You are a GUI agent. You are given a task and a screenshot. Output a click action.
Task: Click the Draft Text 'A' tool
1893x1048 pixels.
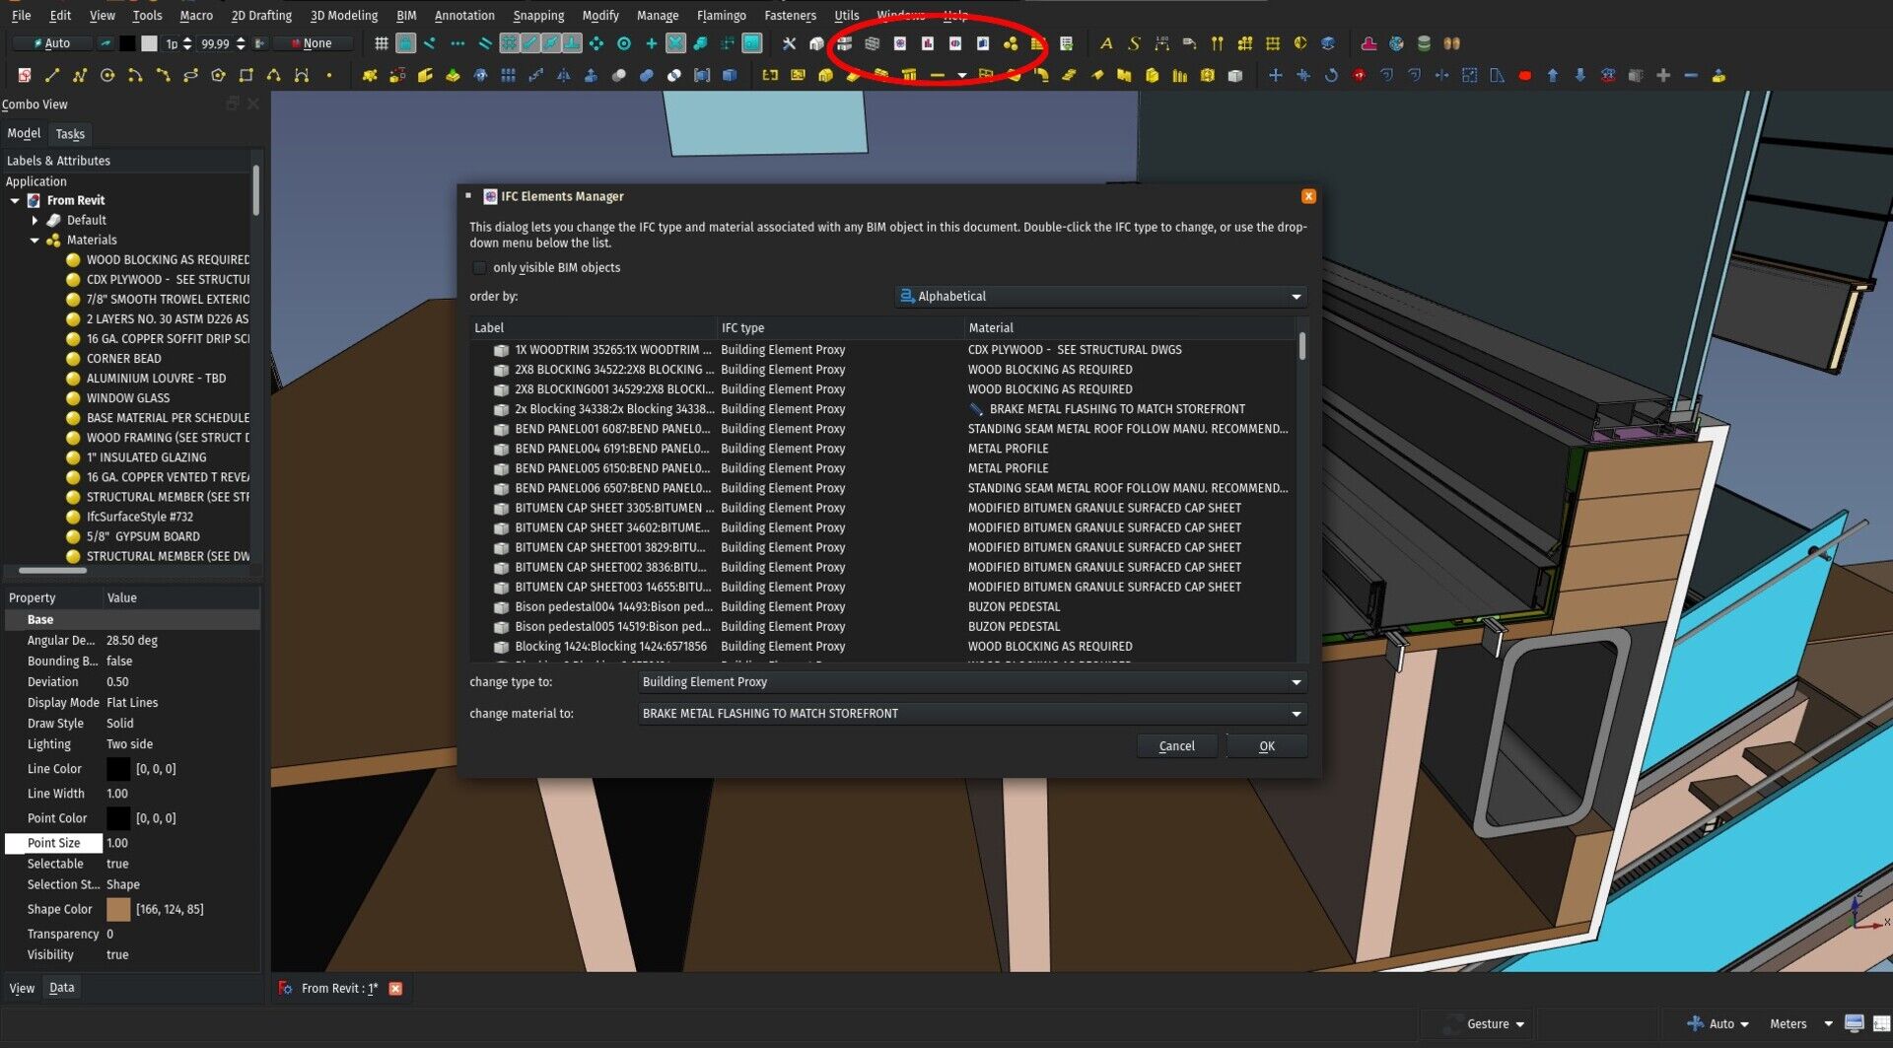point(1105,43)
